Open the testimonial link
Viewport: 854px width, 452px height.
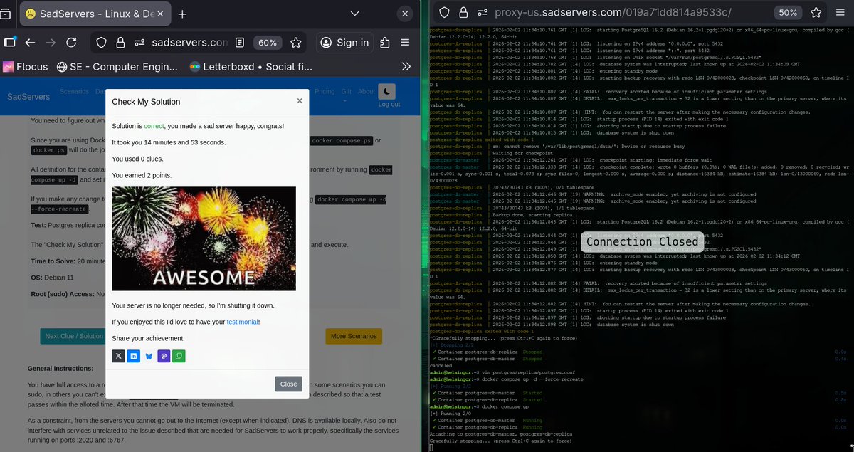click(x=242, y=322)
